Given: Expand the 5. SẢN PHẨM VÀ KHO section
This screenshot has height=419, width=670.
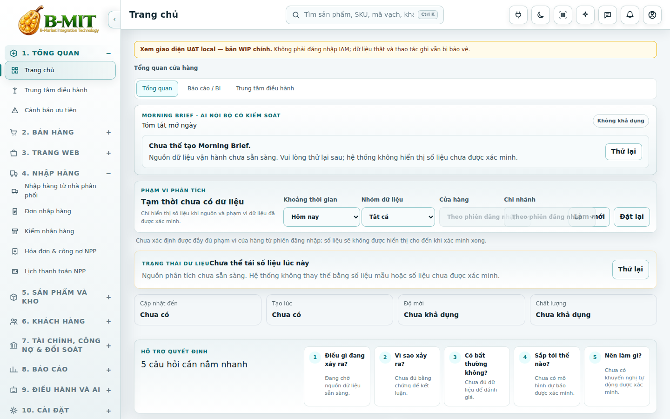Looking at the screenshot, I should point(60,297).
